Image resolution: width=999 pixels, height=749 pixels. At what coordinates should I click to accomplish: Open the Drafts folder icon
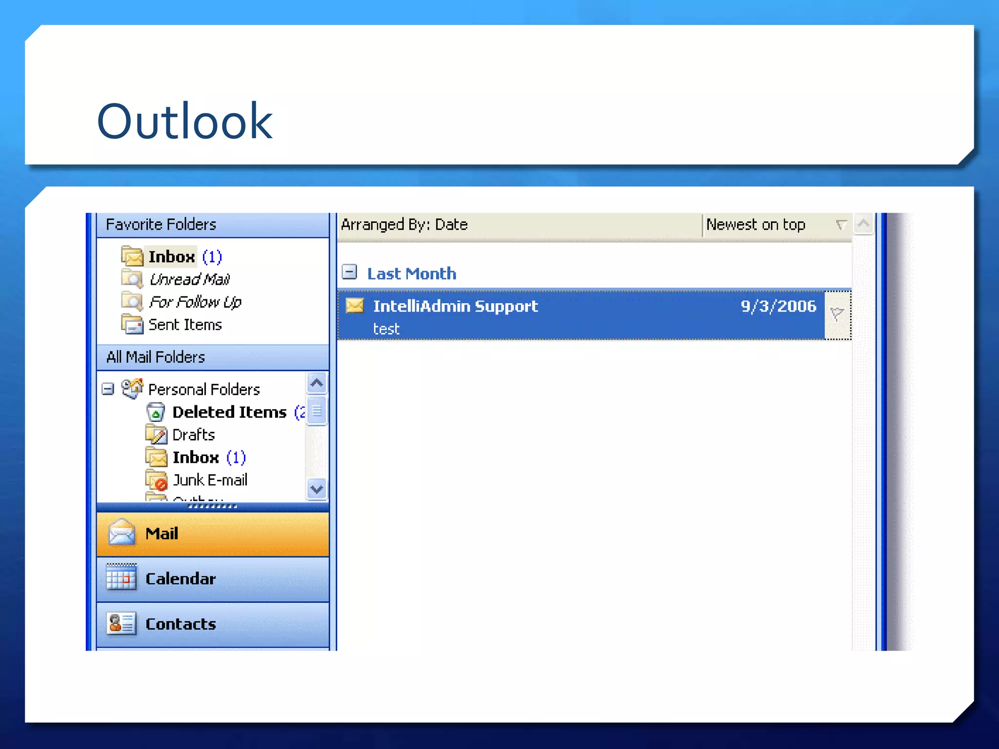pyautogui.click(x=156, y=434)
